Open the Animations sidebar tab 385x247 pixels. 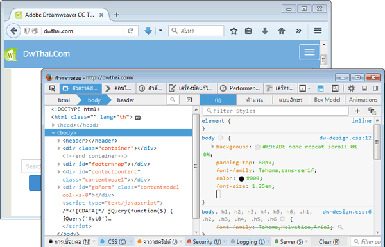click(363, 100)
